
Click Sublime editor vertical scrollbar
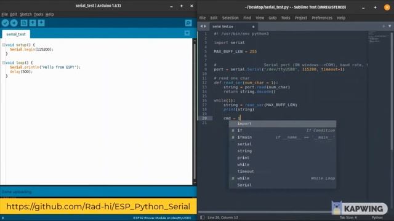(x=392, y=91)
